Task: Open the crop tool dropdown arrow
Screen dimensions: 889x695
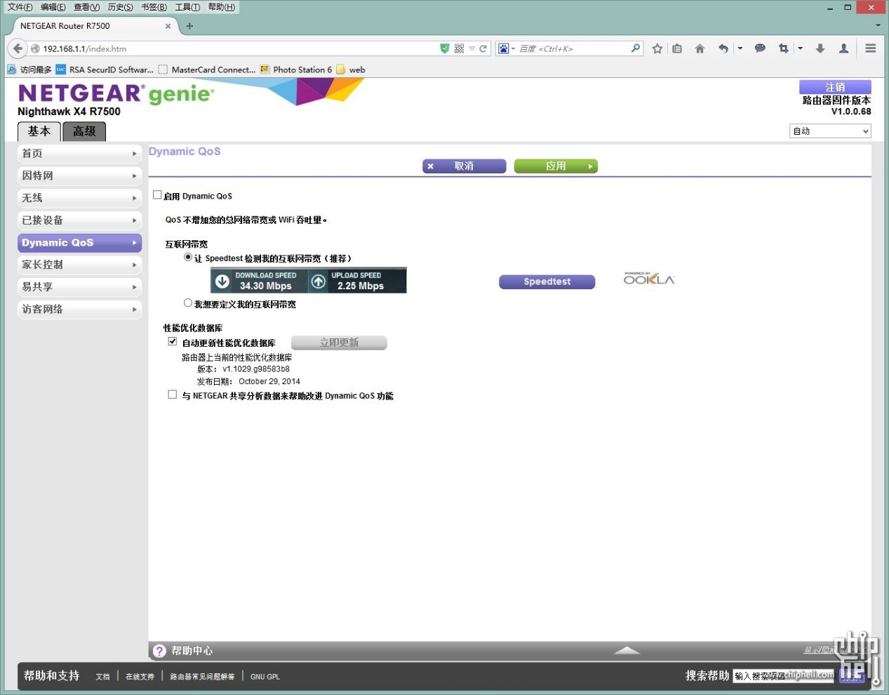Action: [x=800, y=48]
